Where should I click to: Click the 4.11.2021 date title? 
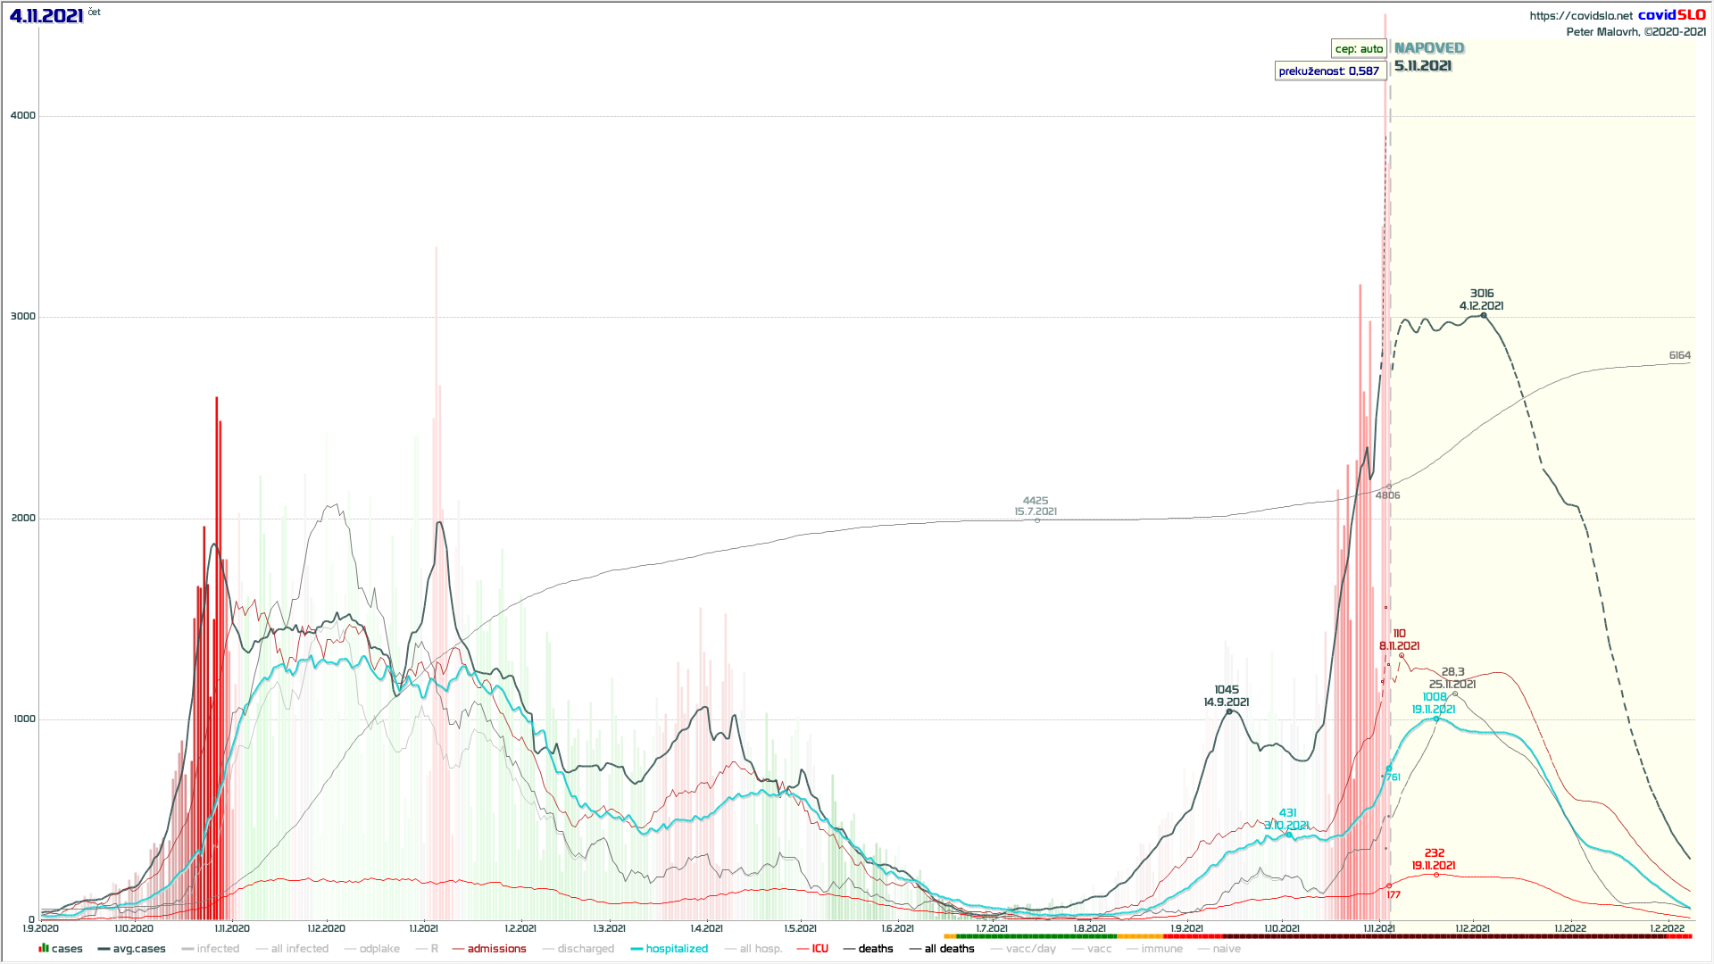46,15
